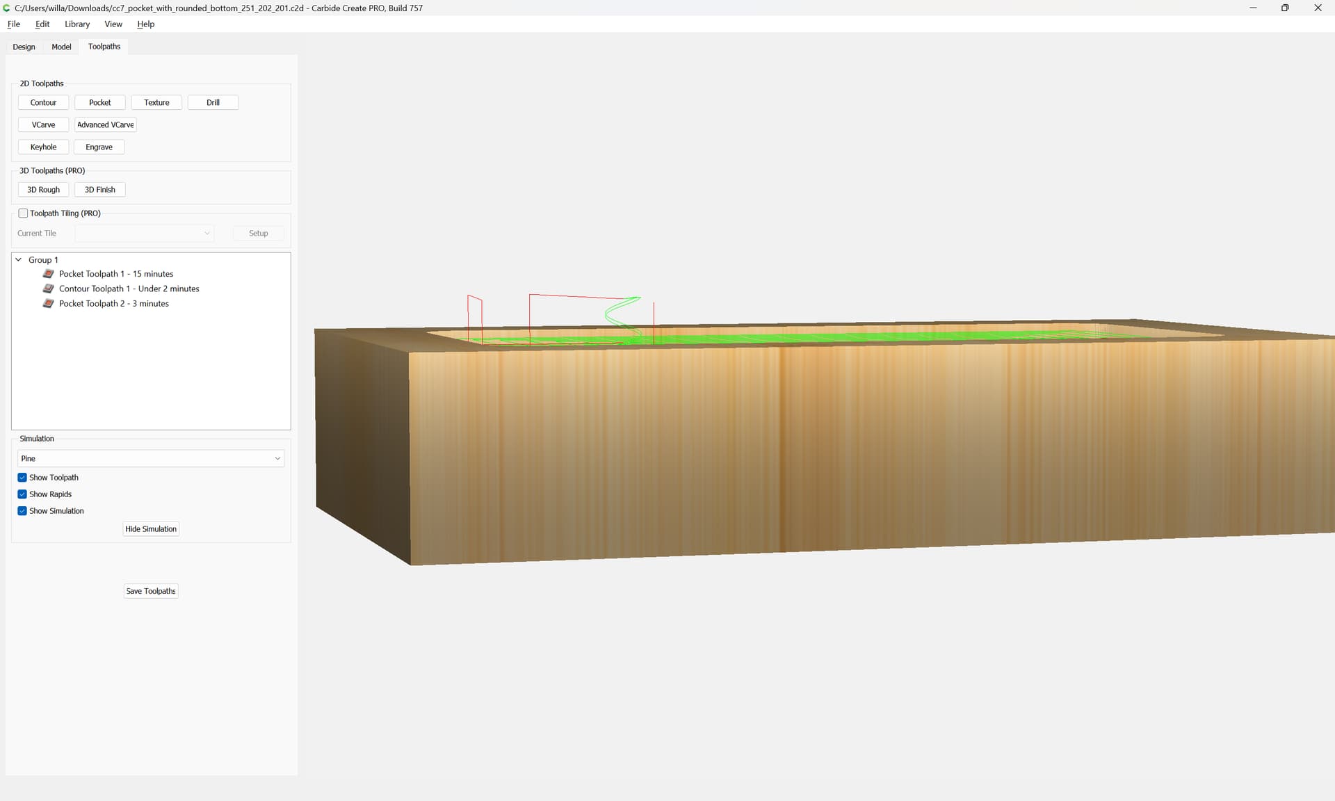Click the Hide Simulation button

tap(151, 529)
